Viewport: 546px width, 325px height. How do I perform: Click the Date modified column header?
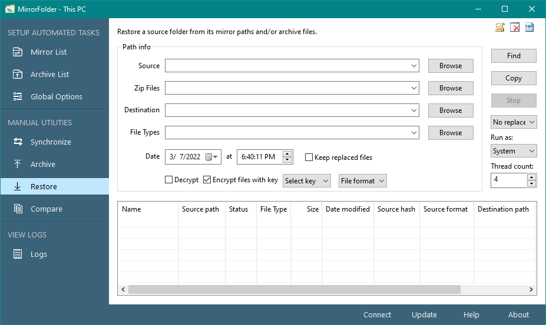point(348,209)
